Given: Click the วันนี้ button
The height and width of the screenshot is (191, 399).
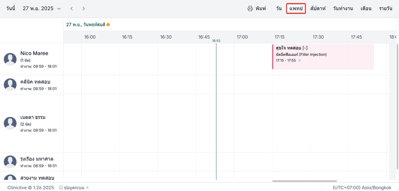Looking at the screenshot, I should [11, 9].
